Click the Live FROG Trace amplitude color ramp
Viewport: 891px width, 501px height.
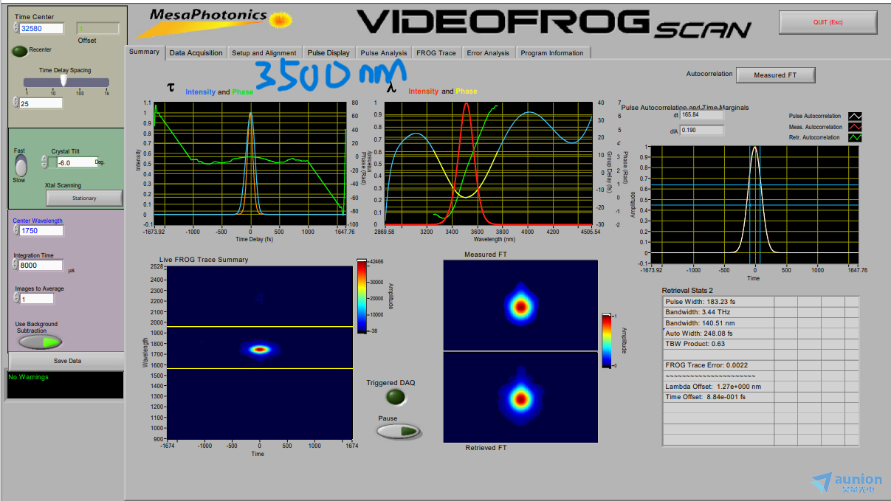362,296
